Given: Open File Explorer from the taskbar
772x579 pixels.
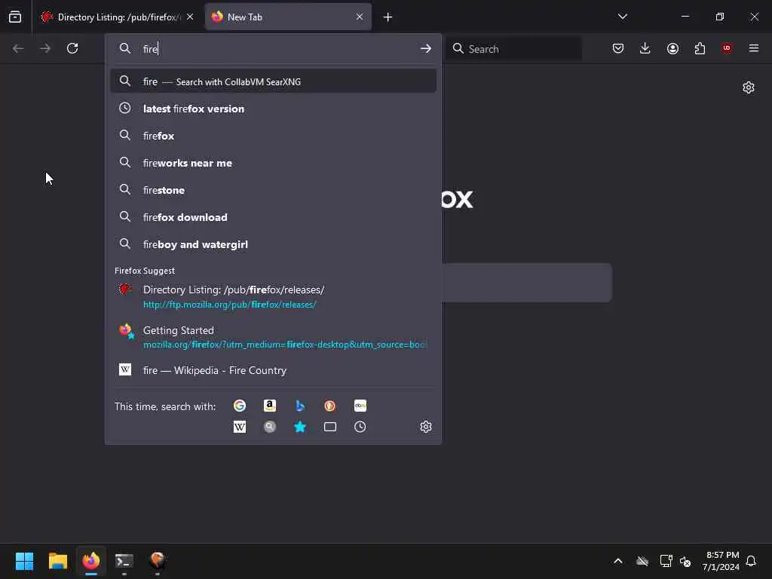Looking at the screenshot, I should 57,561.
